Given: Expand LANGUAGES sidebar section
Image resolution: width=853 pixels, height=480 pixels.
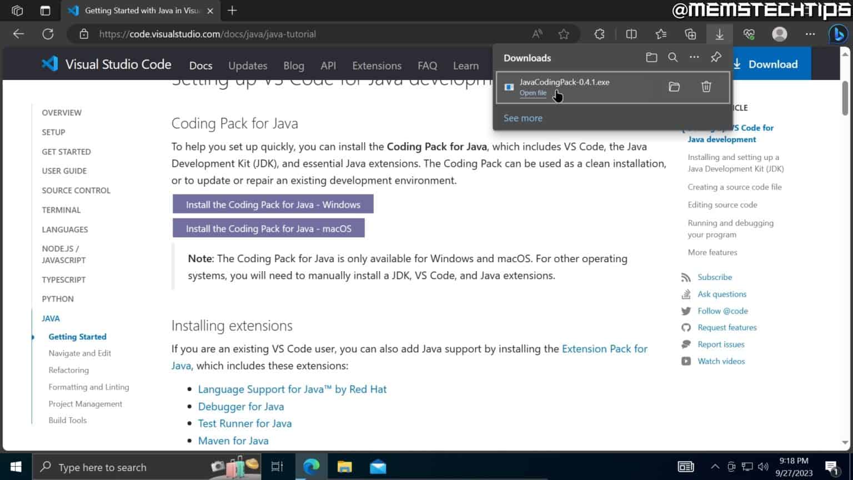Looking at the screenshot, I should 64,229.
